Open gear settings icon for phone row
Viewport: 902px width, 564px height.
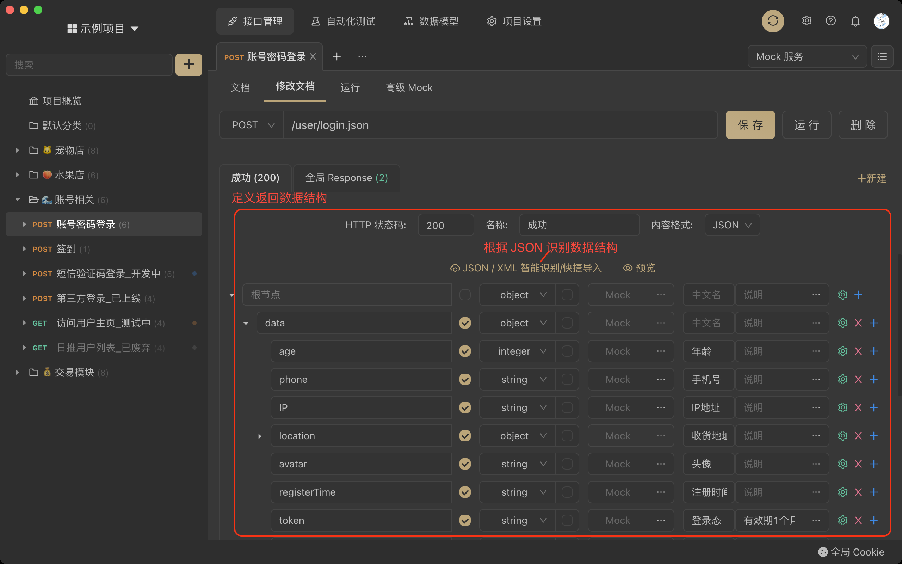click(842, 379)
